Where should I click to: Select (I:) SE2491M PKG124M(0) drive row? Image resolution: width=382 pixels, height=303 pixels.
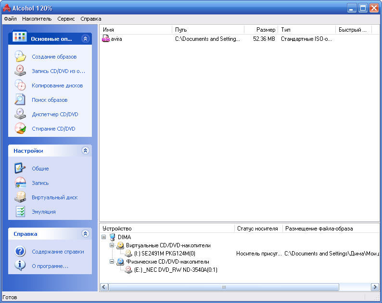point(165,254)
